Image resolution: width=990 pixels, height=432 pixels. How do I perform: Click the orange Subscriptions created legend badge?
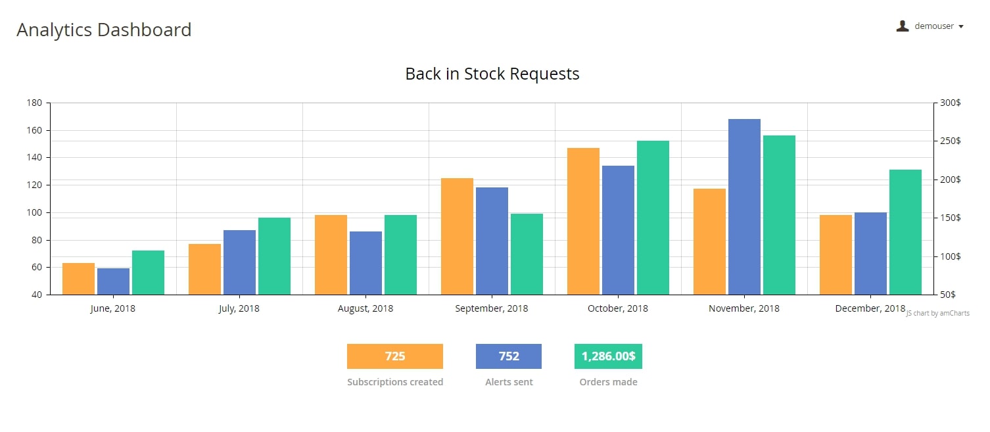[x=394, y=356]
